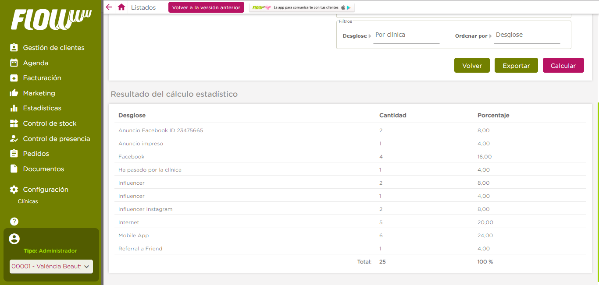Click the back arrow in top bar
Screen dimensions: 599x285
point(109,7)
